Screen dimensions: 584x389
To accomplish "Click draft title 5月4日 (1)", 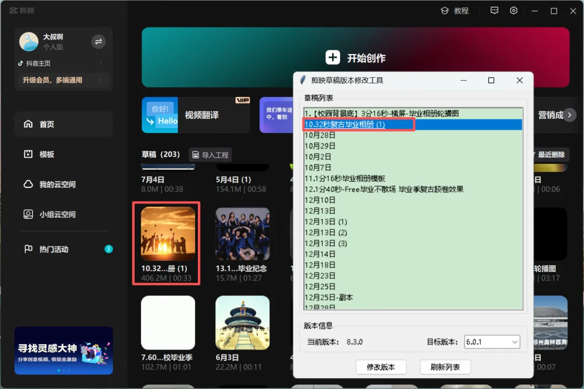I will coord(233,180).
